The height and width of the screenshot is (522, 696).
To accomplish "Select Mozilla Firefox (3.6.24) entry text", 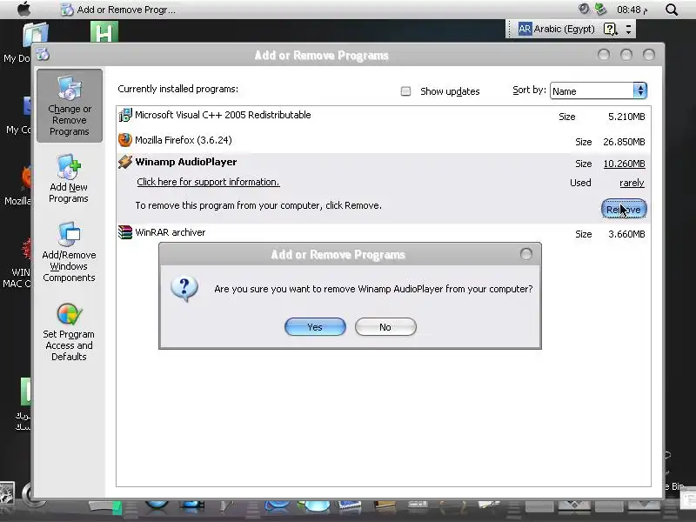I will 184,140.
